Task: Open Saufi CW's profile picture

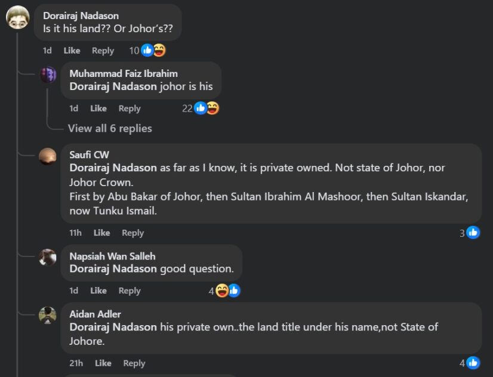Action: point(48,156)
